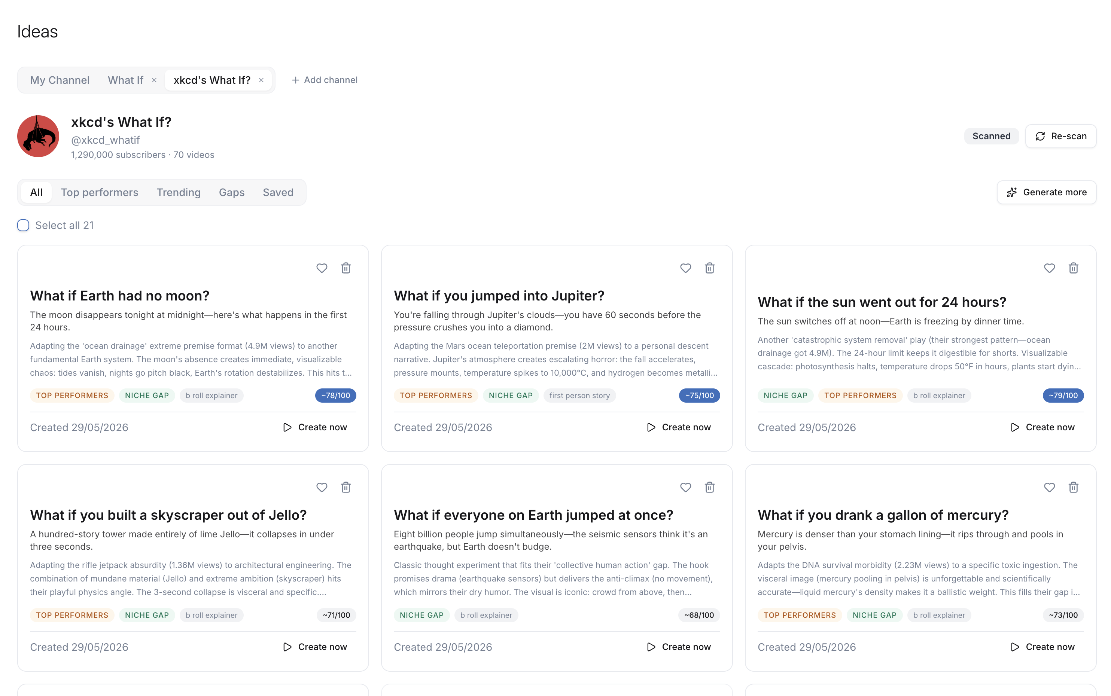The height and width of the screenshot is (696, 1111).
Task: Filter ideas by Top performers
Action: [100, 192]
